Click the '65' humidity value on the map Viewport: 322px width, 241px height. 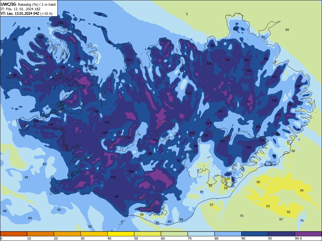point(287,30)
